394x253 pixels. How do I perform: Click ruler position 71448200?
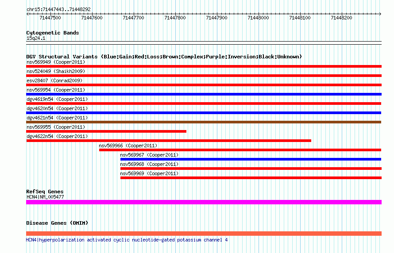(341, 18)
